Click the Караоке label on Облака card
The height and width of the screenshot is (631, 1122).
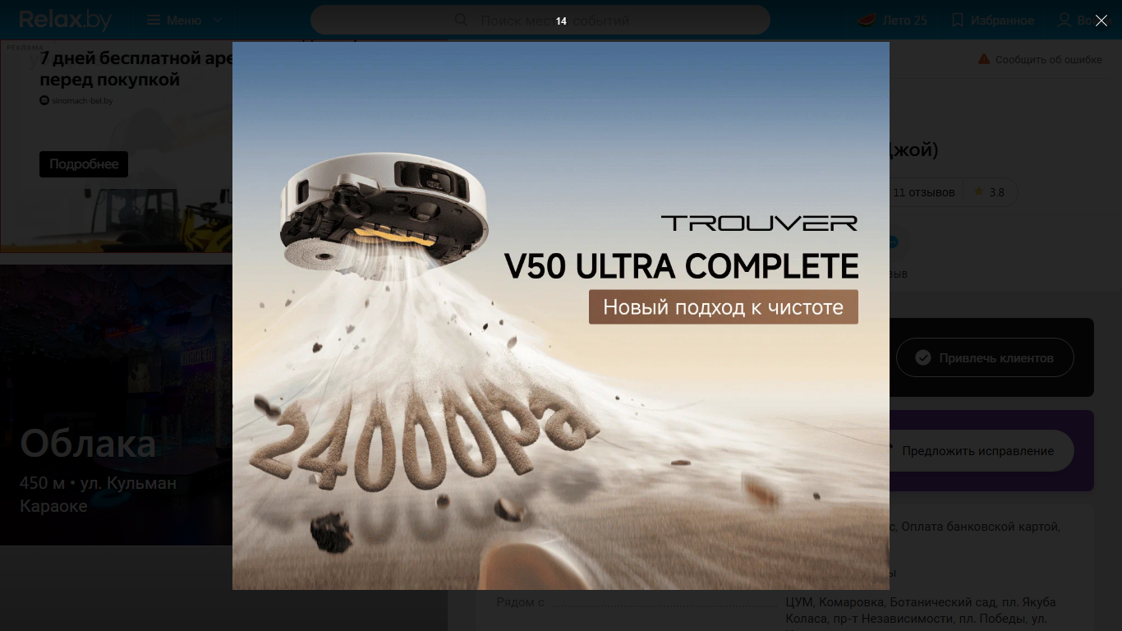pyautogui.click(x=53, y=506)
